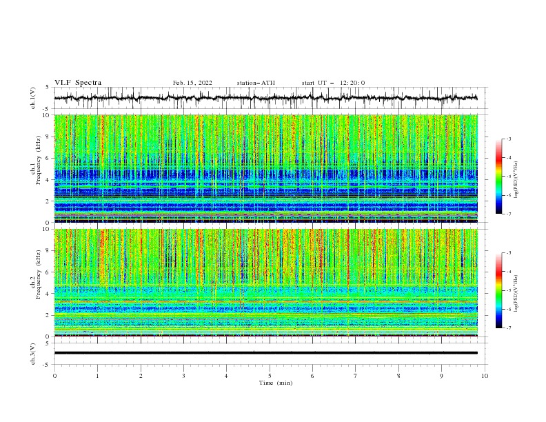Click the time axis tick label "7"
This screenshot has width=546, height=422.
(356, 376)
